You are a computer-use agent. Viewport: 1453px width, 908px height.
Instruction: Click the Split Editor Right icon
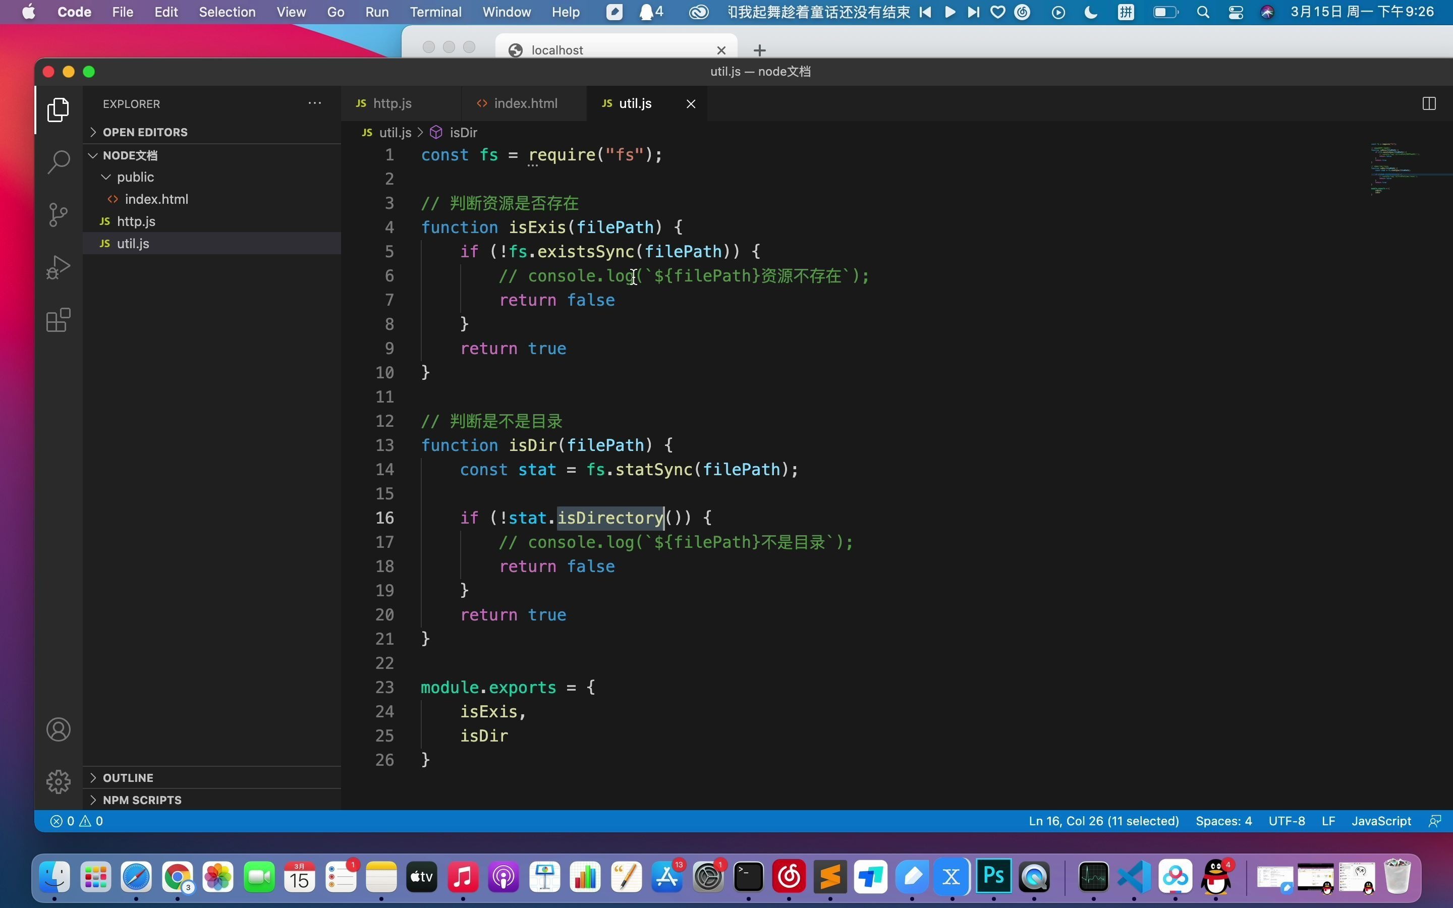[x=1429, y=103]
